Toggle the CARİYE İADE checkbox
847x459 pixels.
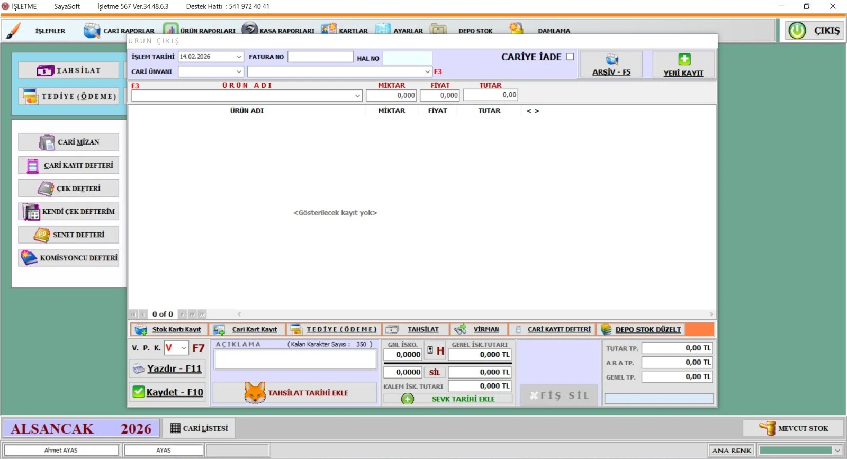click(x=570, y=57)
